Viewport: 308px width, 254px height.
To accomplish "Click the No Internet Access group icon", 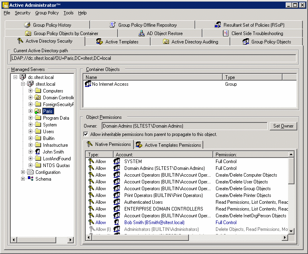I will tap(88, 84).
